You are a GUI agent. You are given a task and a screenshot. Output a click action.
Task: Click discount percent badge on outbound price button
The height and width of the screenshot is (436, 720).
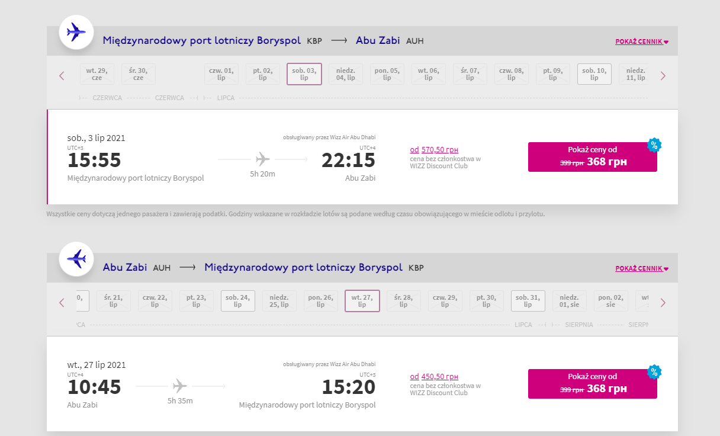[x=654, y=145]
